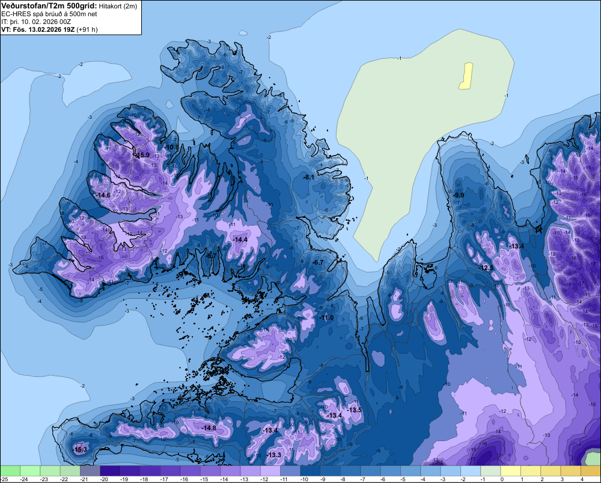Select the -11.0 temperature label
This screenshot has width=601, height=483.
(326, 317)
